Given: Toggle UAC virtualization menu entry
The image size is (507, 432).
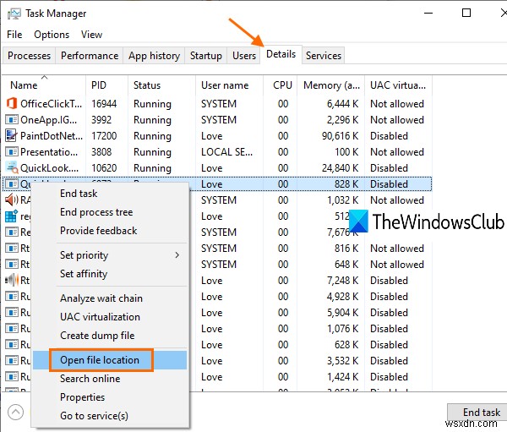Looking at the screenshot, I should tap(110, 317).
